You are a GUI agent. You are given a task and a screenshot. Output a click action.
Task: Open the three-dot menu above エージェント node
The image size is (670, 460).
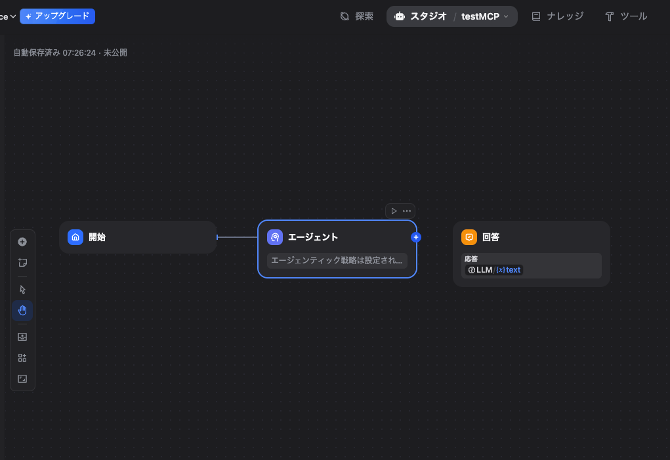click(407, 211)
